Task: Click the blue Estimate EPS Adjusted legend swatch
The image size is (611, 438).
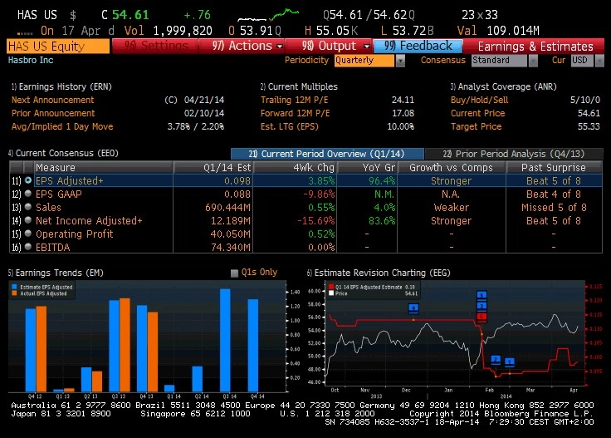Action: click(x=14, y=287)
